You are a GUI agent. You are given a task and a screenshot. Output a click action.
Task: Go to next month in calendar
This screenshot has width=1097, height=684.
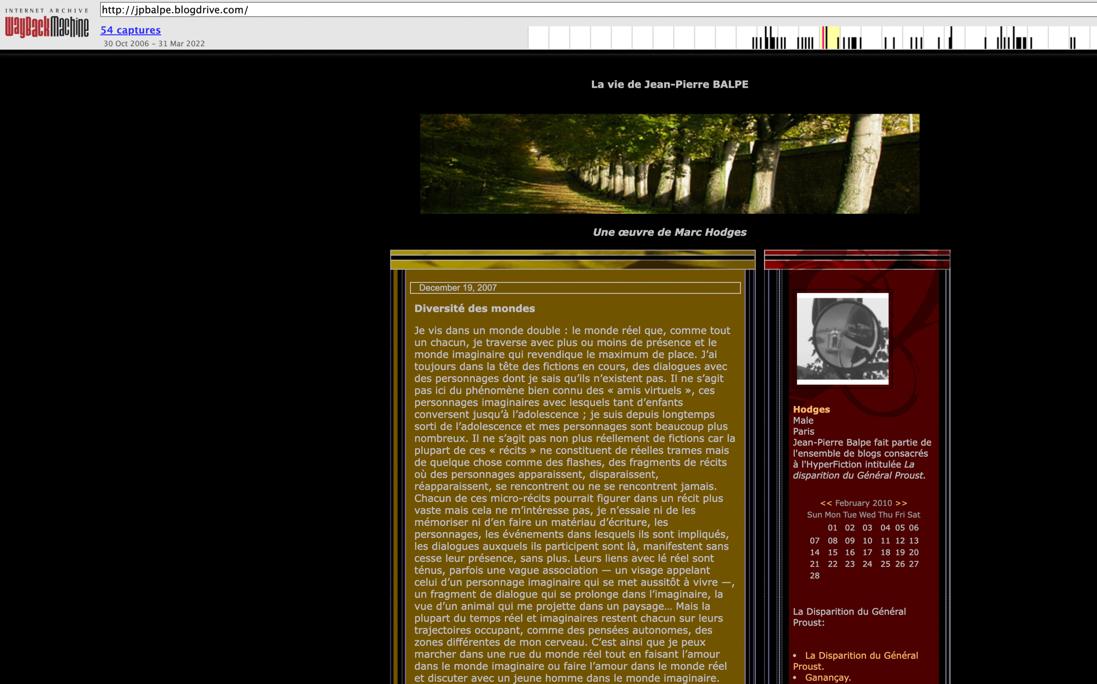point(901,503)
